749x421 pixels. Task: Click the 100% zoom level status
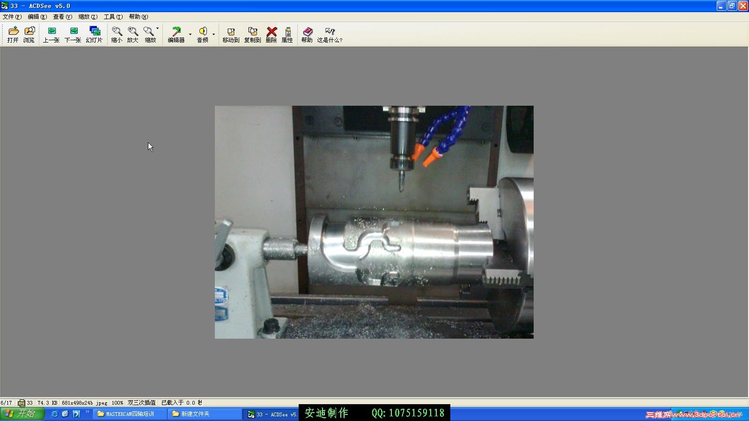click(x=117, y=403)
